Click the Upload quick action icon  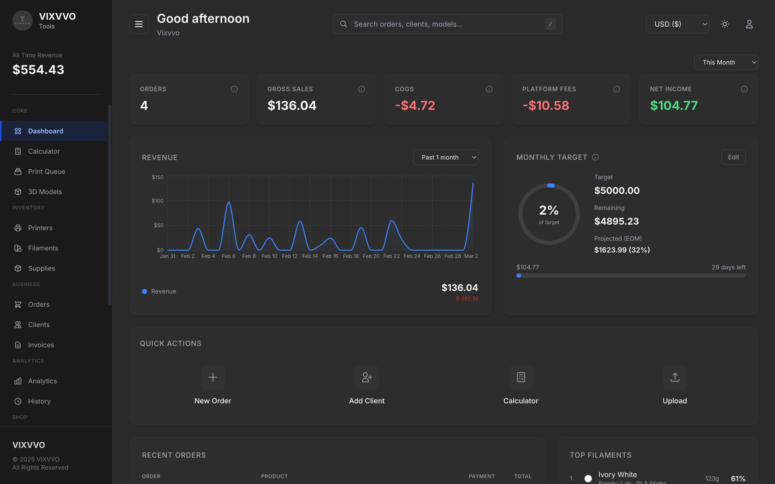(x=675, y=377)
